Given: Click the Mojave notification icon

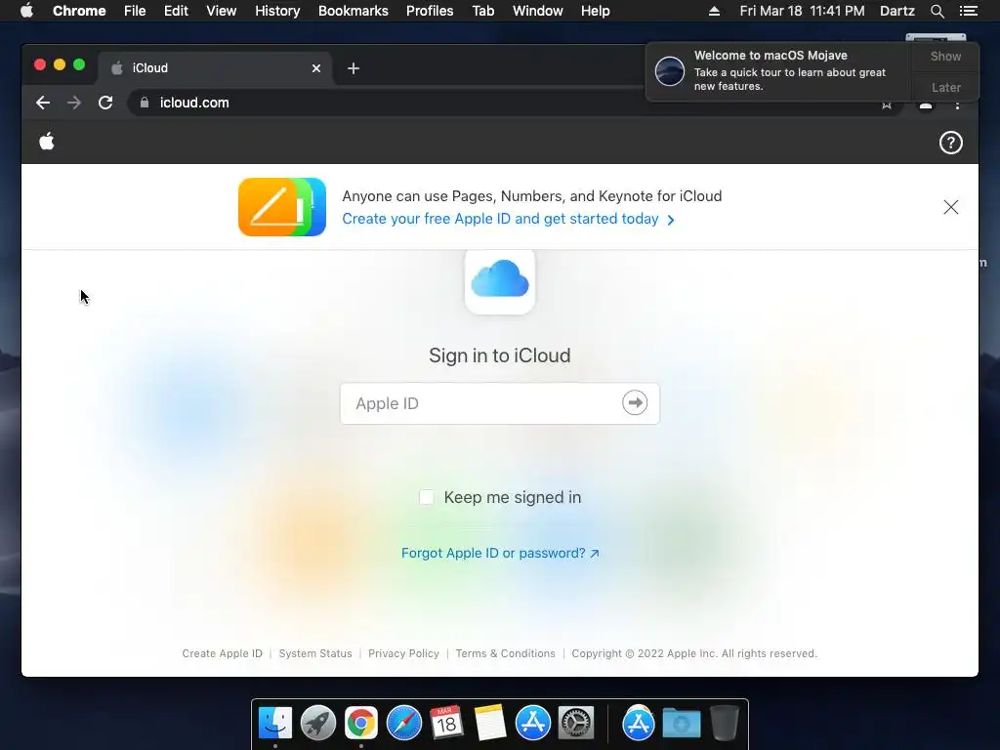Looking at the screenshot, I should (x=670, y=70).
